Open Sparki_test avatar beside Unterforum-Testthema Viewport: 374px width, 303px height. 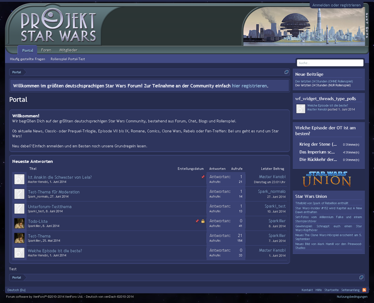click(x=19, y=209)
